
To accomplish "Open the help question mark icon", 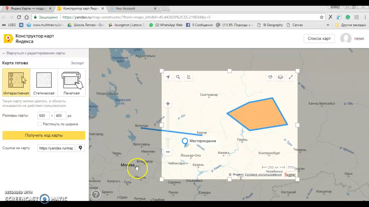I will 96,195.
